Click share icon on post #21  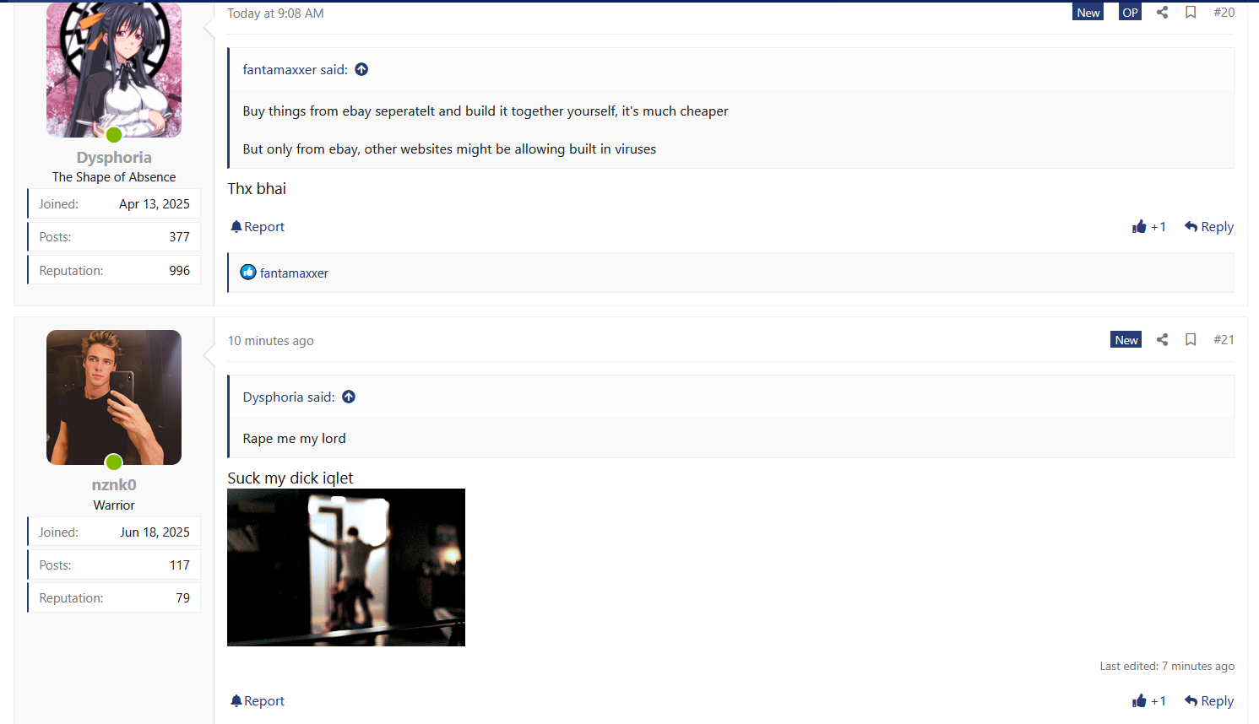[1162, 340]
